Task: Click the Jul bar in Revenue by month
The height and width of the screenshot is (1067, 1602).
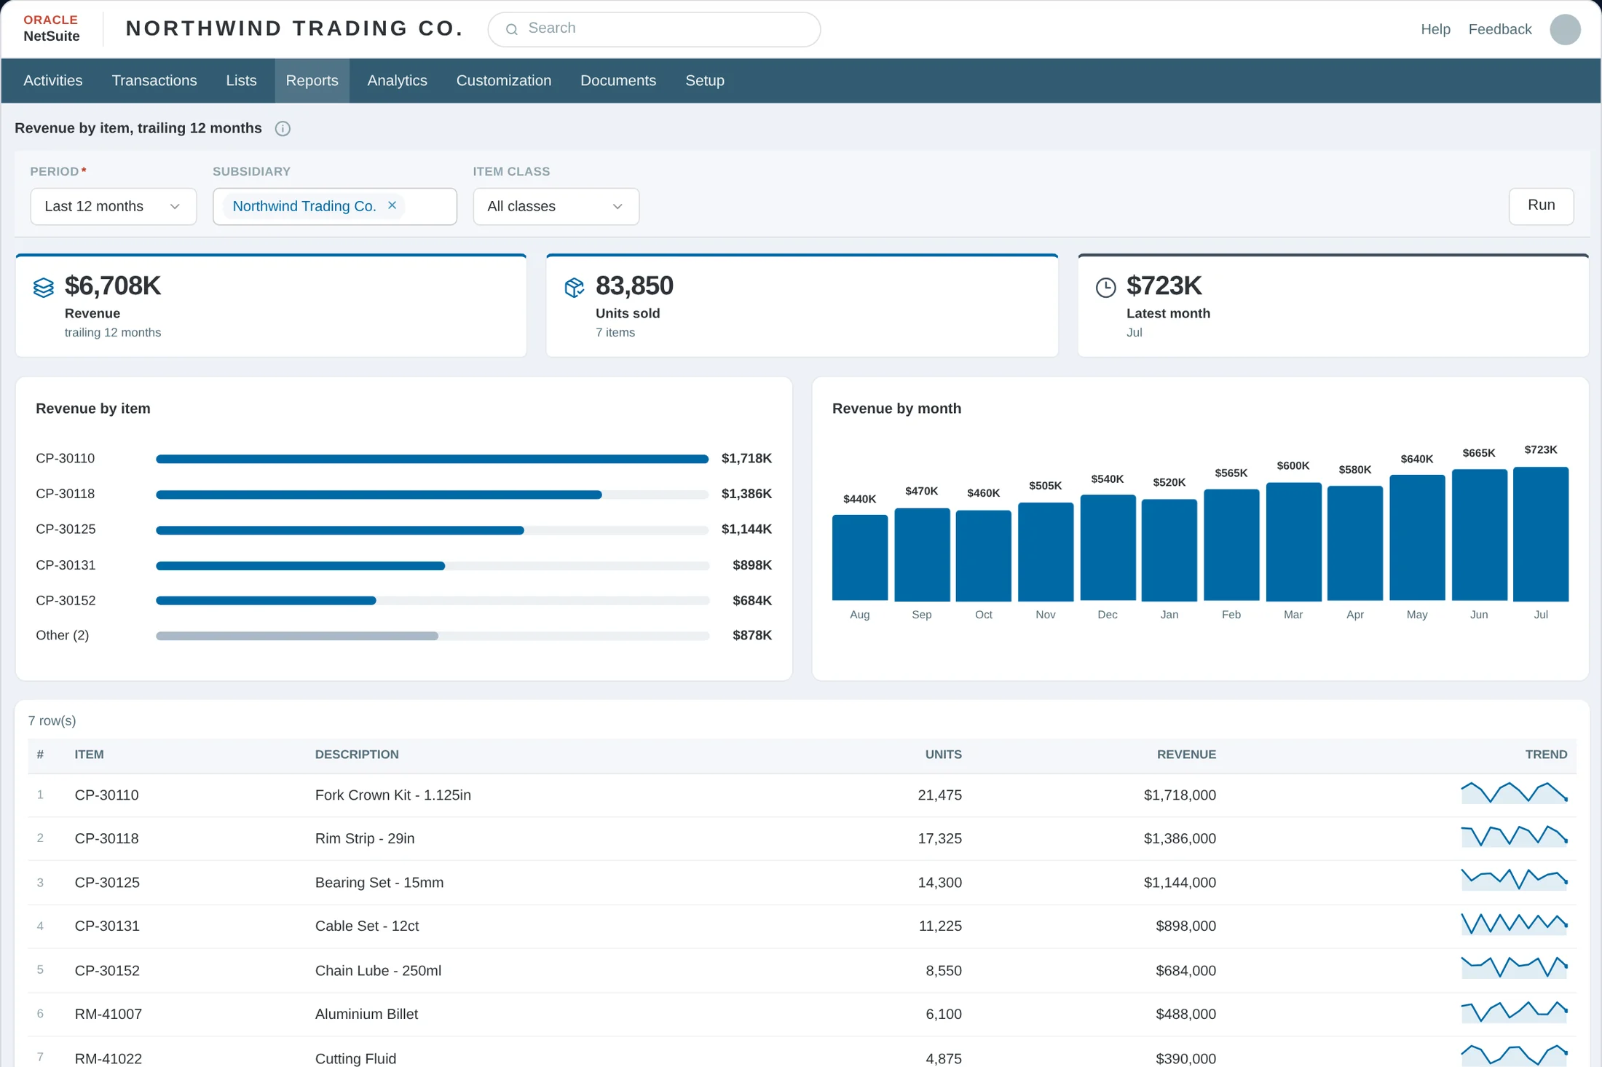Action: pyautogui.click(x=1541, y=534)
